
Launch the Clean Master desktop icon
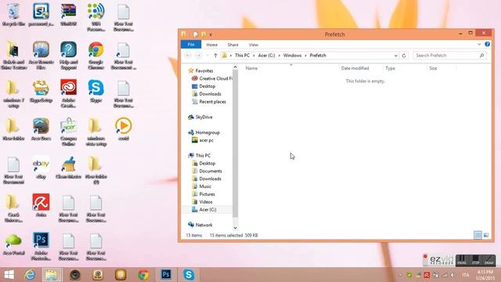68,167
